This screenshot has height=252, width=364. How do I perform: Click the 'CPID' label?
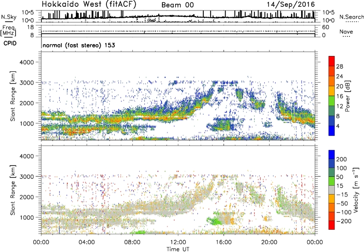10,43
